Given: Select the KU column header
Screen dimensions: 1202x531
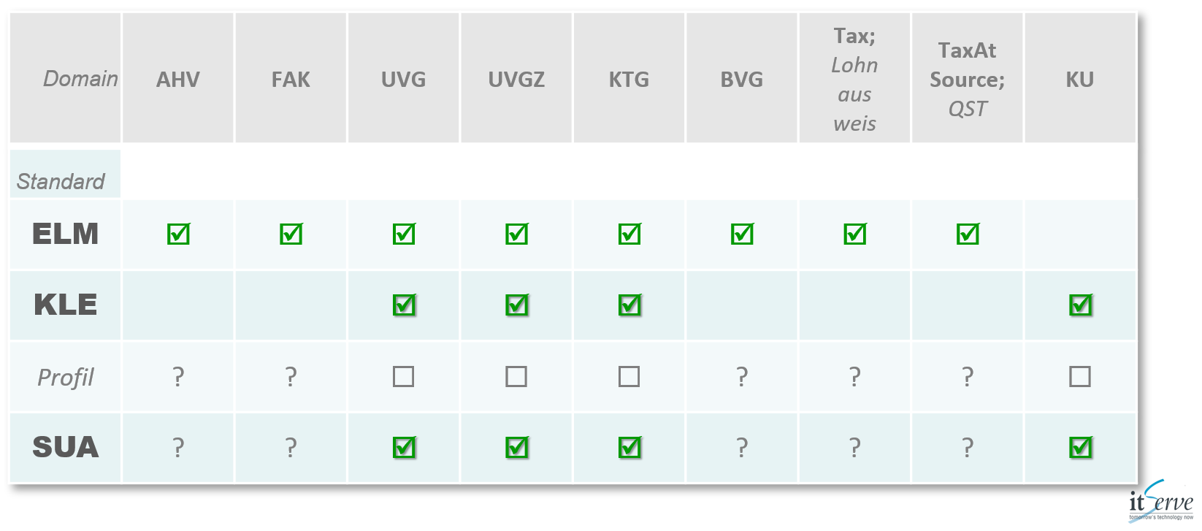Looking at the screenshot, I should tap(1080, 78).
